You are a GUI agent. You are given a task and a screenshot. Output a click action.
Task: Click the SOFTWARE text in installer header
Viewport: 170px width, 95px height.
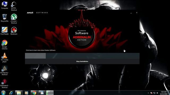(x=42, y=13)
